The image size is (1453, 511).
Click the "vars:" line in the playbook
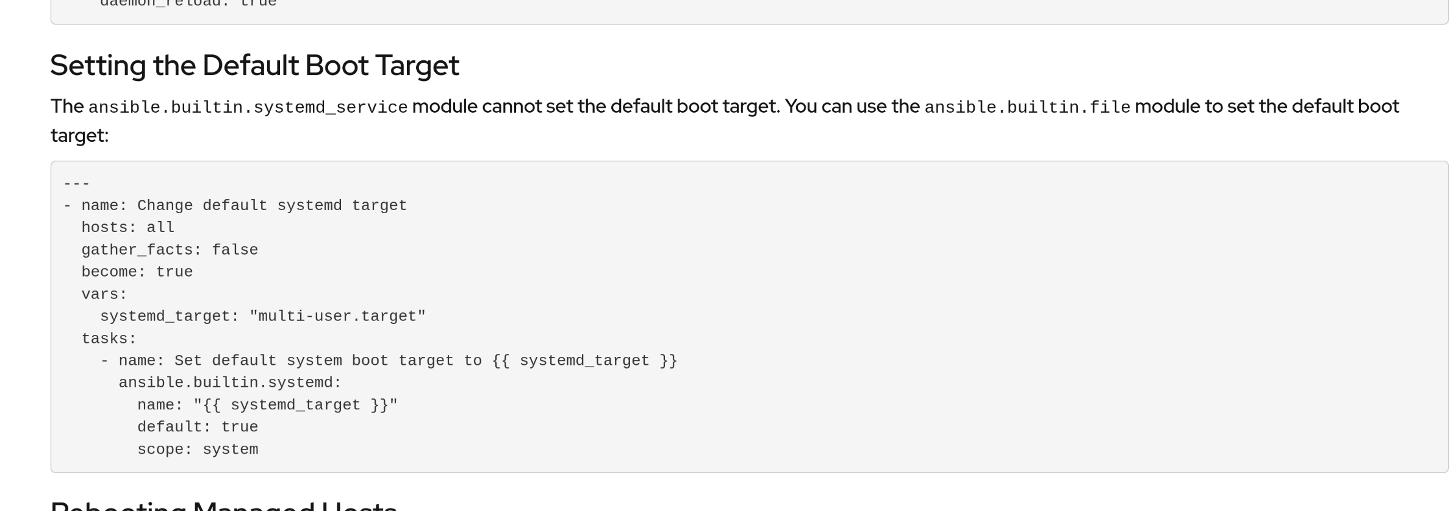tap(104, 295)
